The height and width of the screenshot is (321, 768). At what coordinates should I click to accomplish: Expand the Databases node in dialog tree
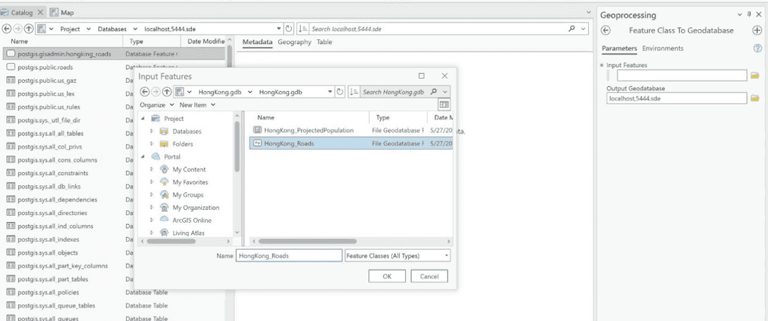pyautogui.click(x=151, y=132)
